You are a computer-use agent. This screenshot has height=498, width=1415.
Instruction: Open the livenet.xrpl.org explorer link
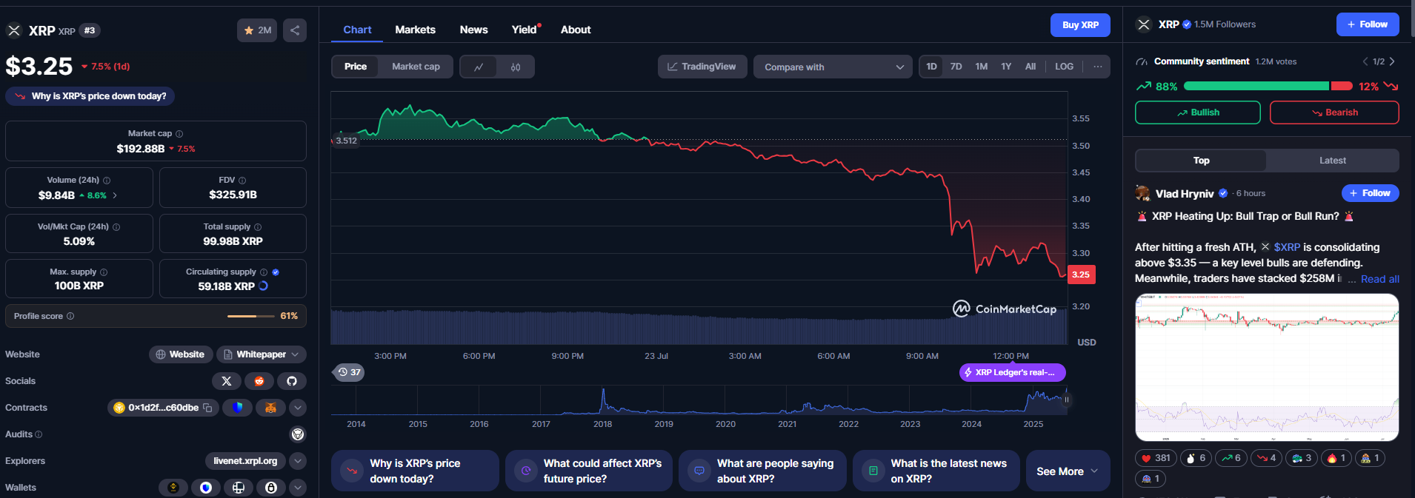pyautogui.click(x=245, y=461)
